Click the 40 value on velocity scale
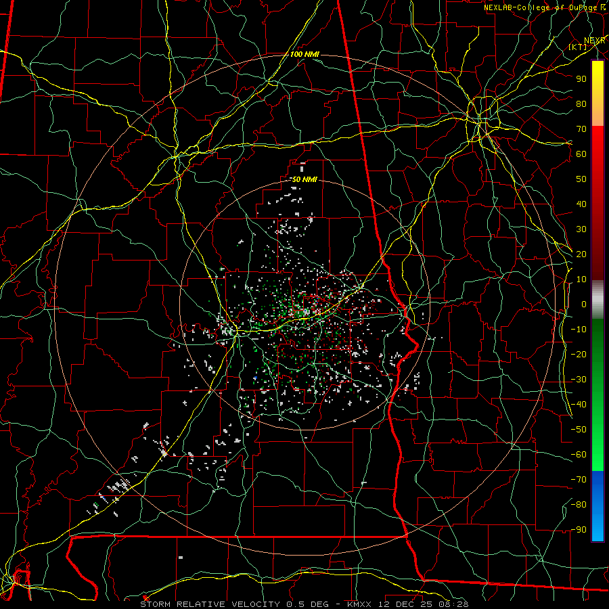 coord(581,204)
